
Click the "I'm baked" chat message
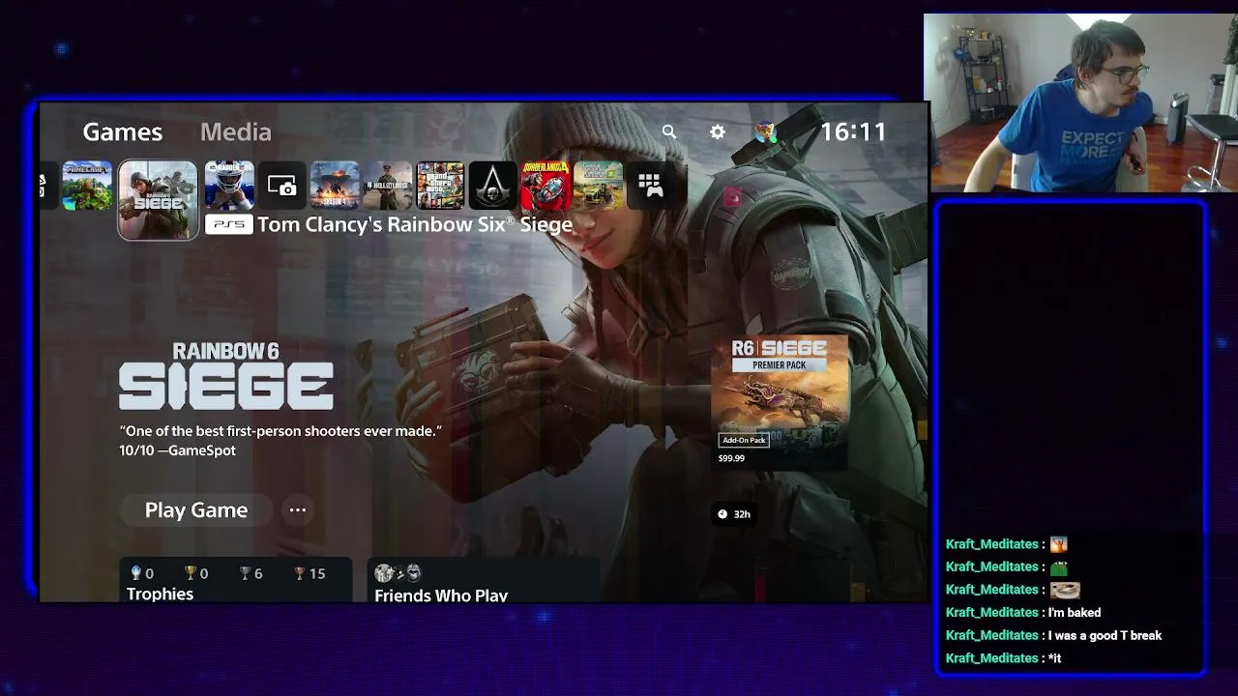point(1075,612)
